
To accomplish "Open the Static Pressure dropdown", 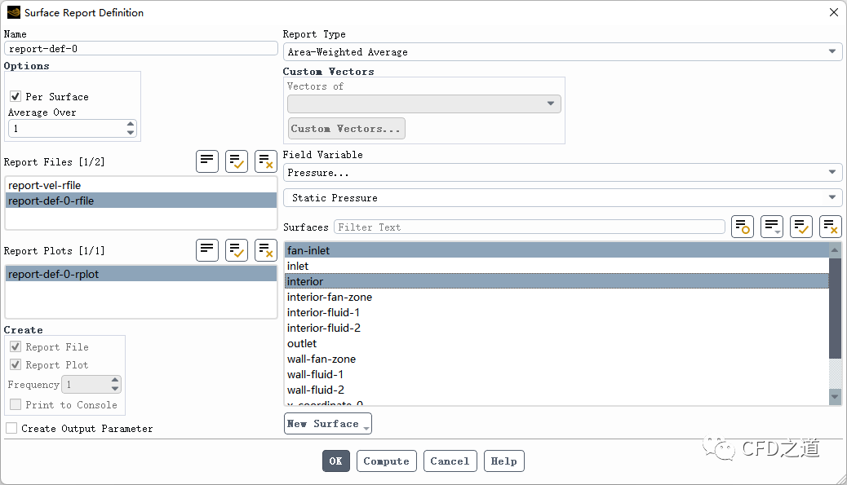I will [x=562, y=198].
